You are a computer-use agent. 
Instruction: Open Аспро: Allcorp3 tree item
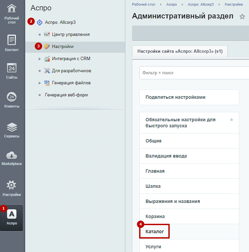click(60, 22)
